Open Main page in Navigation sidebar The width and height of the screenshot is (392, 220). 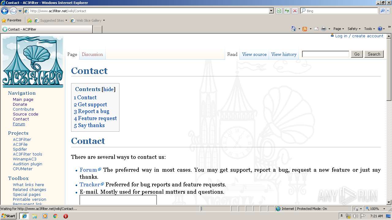[23, 99]
